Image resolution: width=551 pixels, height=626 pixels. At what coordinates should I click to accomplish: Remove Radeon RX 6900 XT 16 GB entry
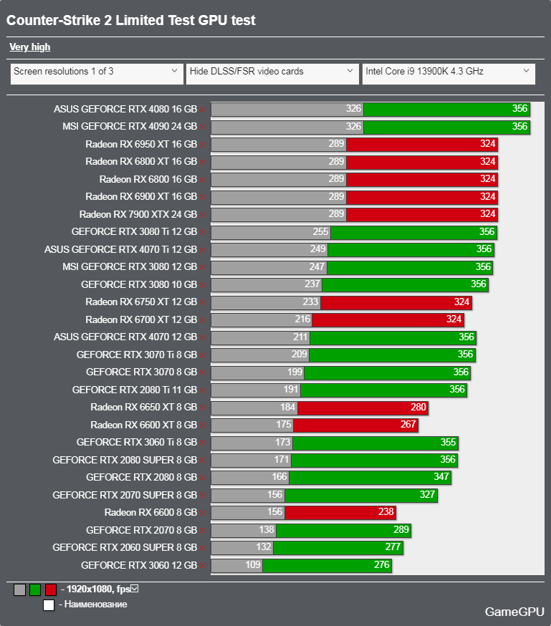click(x=203, y=197)
